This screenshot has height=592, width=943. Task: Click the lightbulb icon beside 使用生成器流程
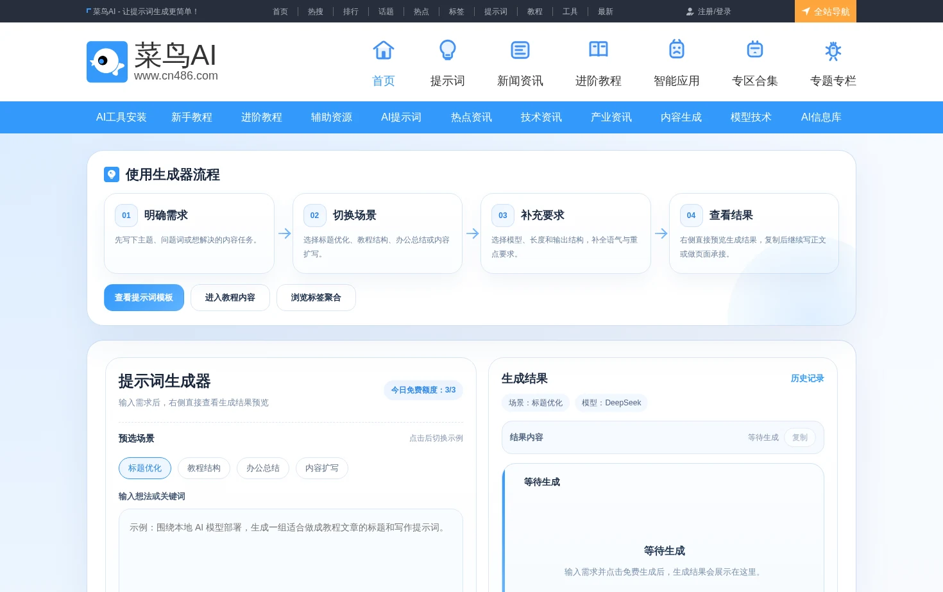tap(112, 174)
